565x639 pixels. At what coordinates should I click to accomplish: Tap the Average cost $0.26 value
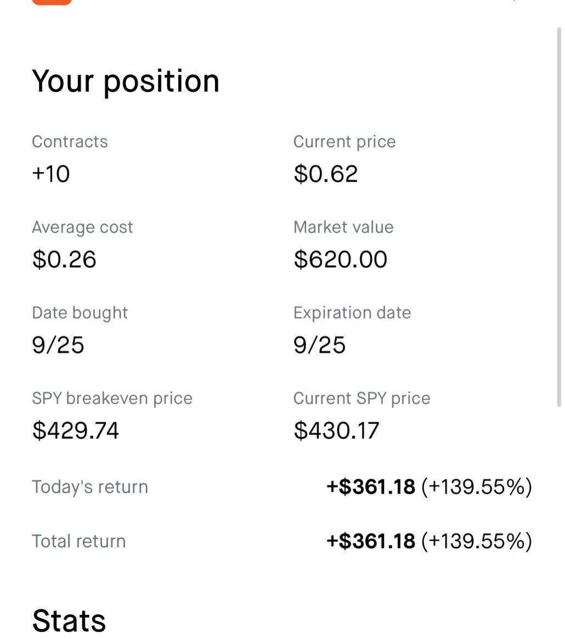64,260
